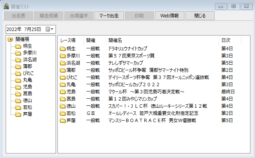Click the 日次 column header
The image size is (255, 158).
[x=226, y=40]
